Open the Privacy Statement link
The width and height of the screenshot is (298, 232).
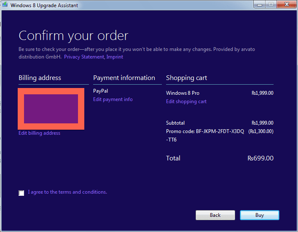tap(84, 57)
